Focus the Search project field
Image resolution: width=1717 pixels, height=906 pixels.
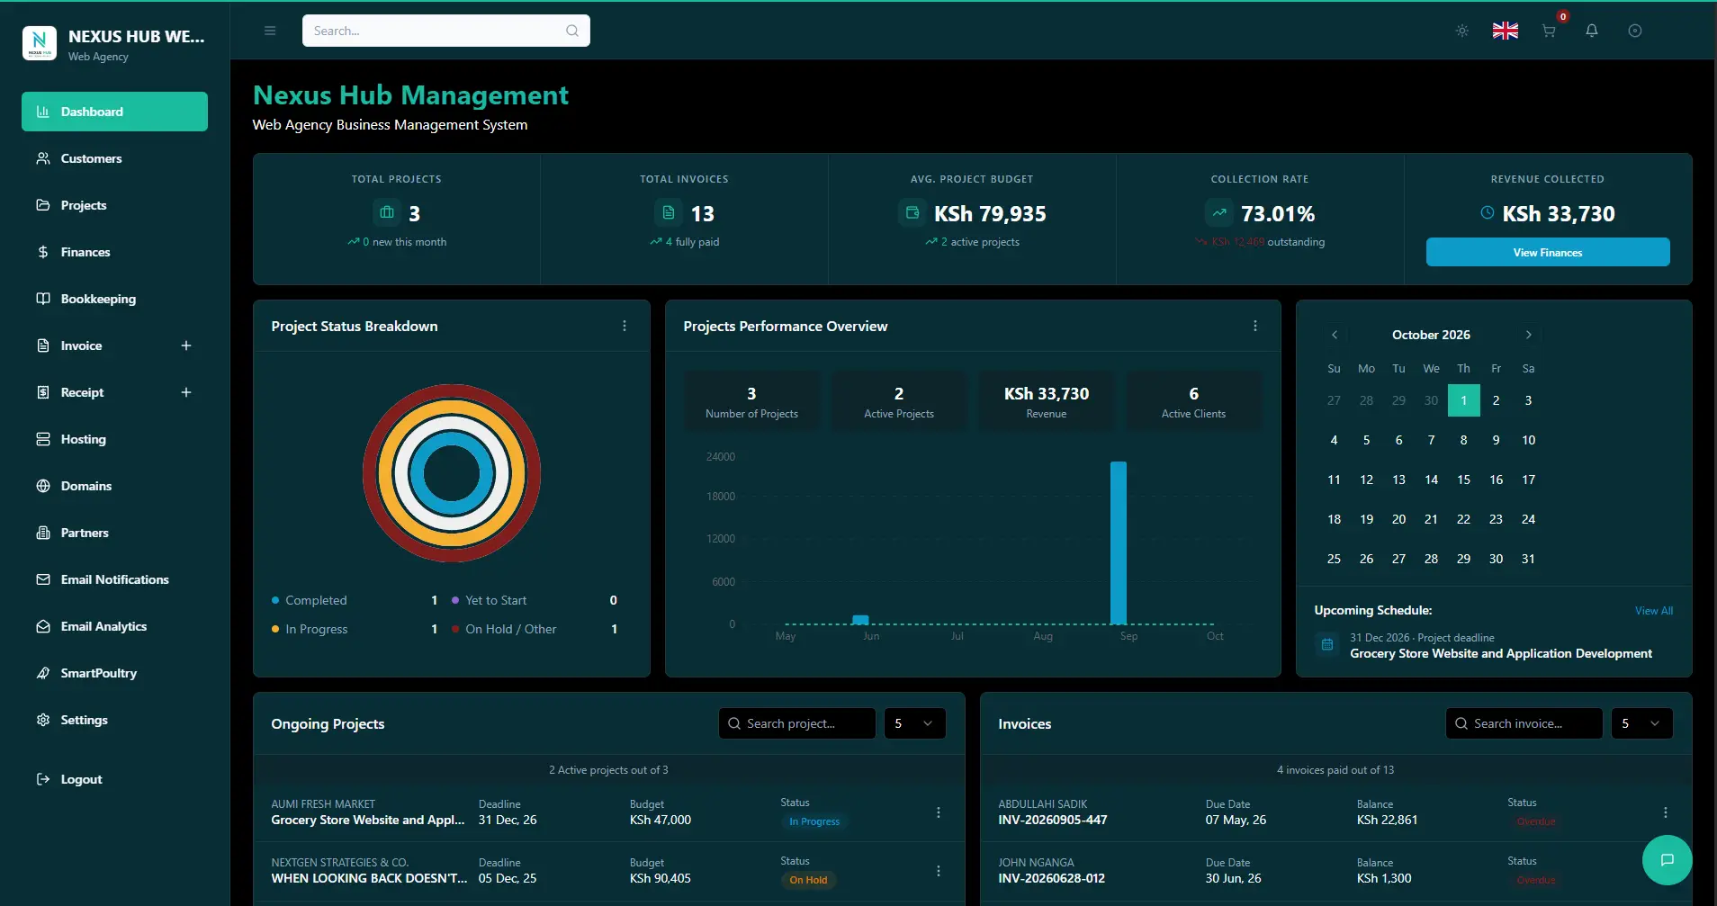tap(797, 723)
